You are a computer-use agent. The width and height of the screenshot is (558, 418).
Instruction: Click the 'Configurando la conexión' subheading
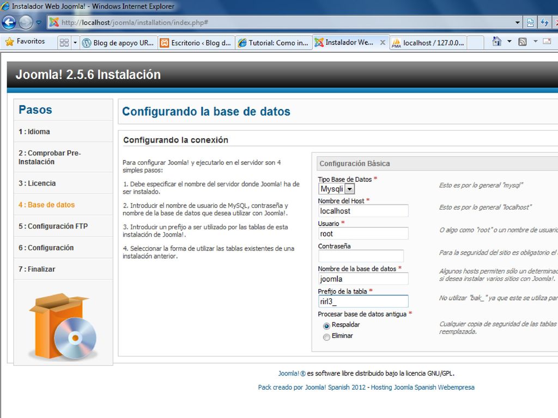175,140
